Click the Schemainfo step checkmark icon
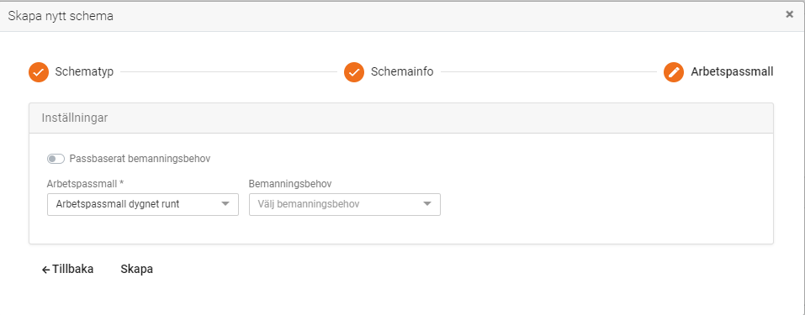 click(354, 72)
